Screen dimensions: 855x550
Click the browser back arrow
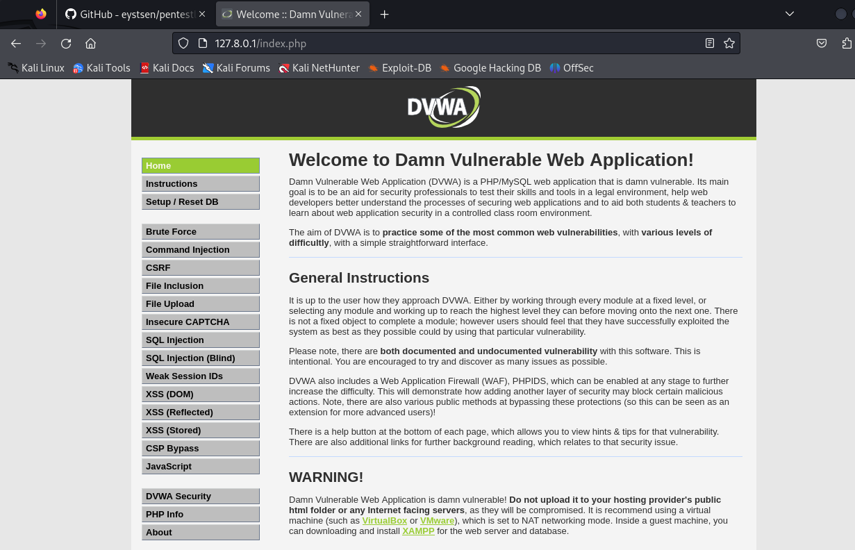[x=16, y=43]
